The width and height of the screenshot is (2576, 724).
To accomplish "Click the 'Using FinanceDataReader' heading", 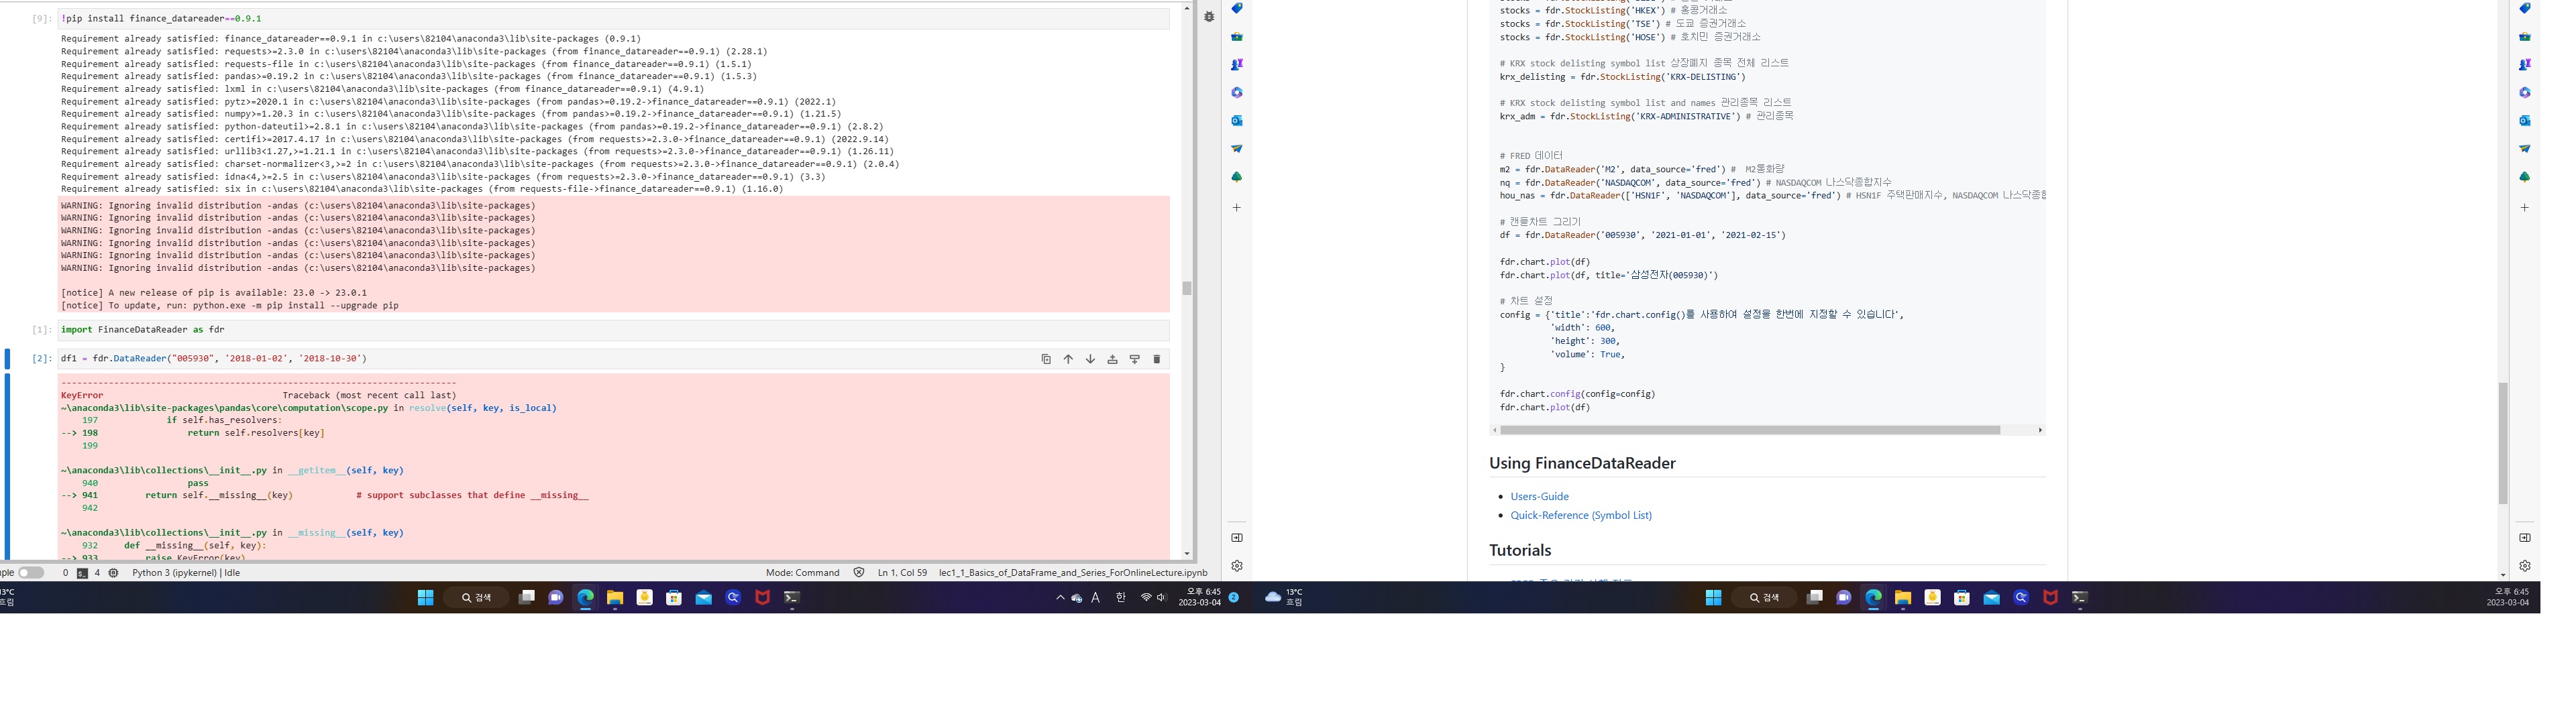I will coord(1582,463).
